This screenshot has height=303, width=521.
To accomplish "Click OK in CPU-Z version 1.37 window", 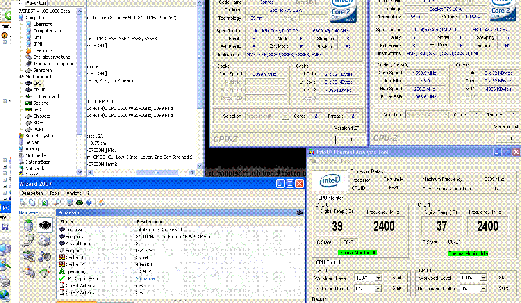I will (350, 140).
